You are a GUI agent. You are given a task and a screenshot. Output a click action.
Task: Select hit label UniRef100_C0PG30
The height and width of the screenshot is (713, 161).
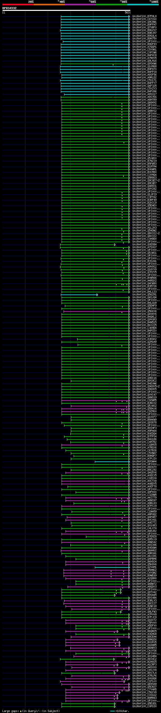point(144,706)
